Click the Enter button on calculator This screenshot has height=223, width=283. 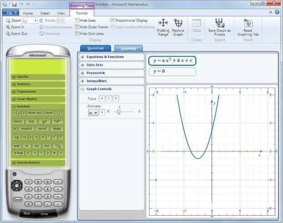tap(44, 213)
